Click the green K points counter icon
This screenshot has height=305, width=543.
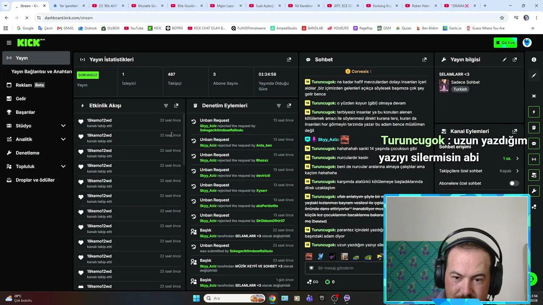pyautogui.click(x=327, y=282)
